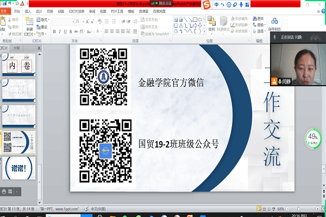Click the Sogou input toolbar microphone icon
The image size is (326, 217).
241,4
